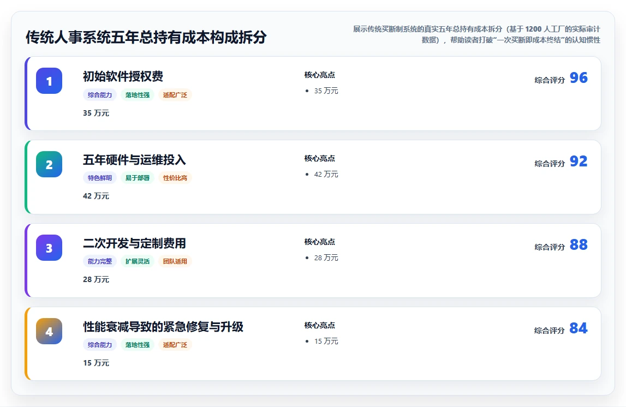Click 综合能力 tag under 性能衰减 card

(x=100, y=345)
